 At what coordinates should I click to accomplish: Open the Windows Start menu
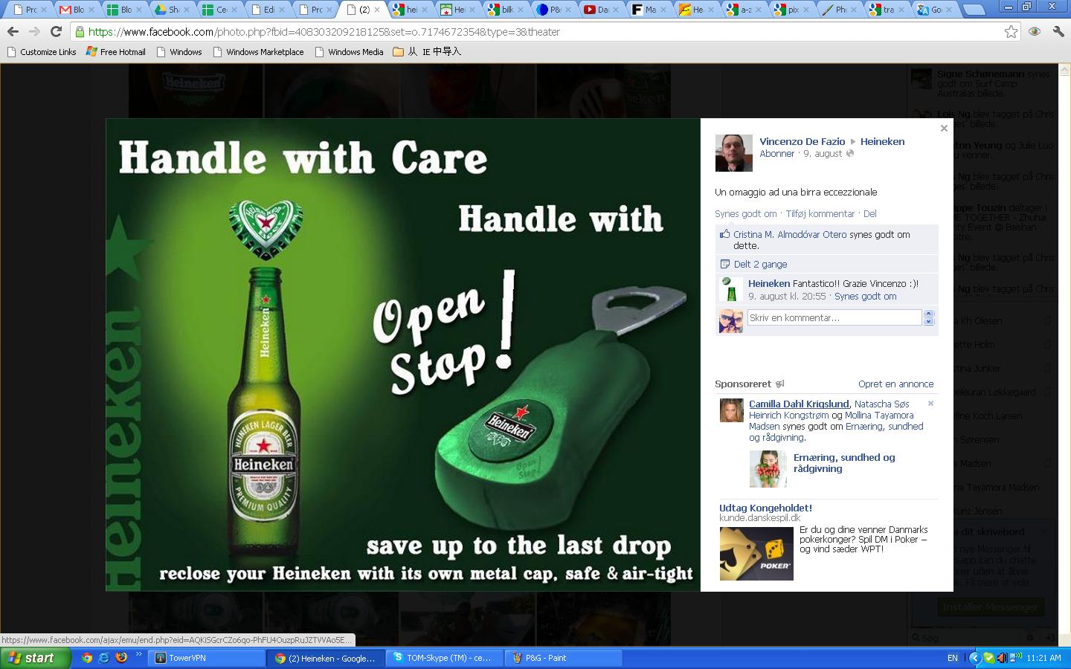[x=30, y=658]
